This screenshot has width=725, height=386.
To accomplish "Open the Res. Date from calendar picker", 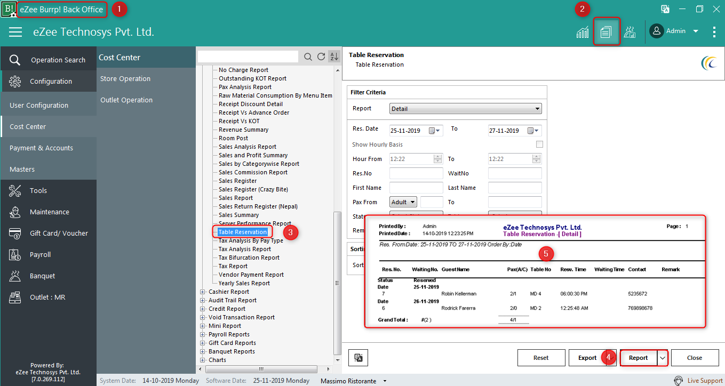I will click(434, 131).
